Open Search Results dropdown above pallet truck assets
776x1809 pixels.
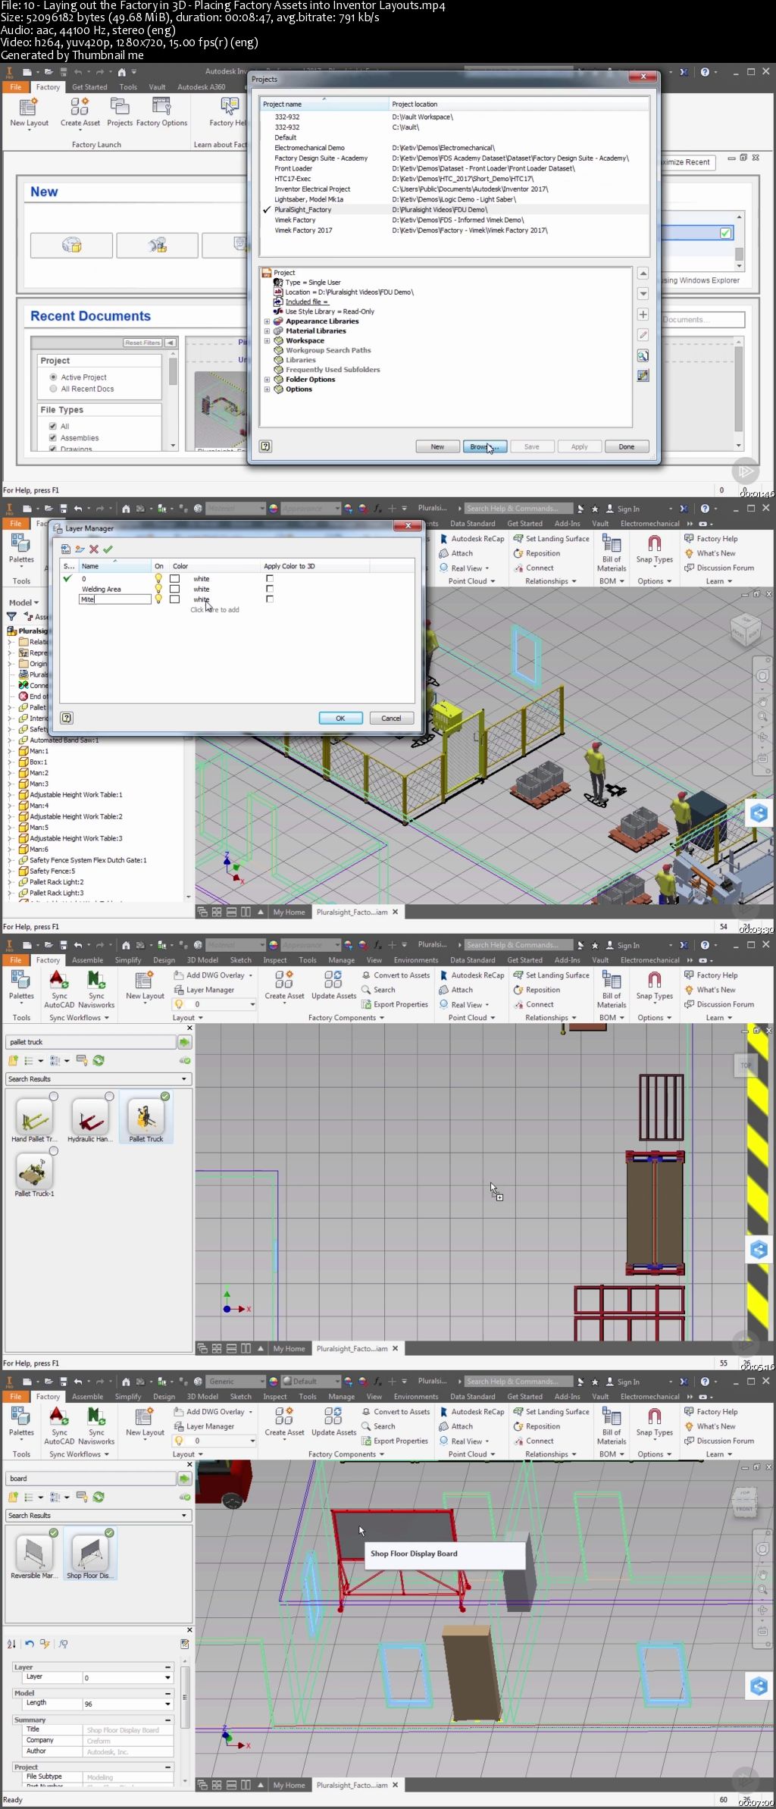[x=183, y=1079]
